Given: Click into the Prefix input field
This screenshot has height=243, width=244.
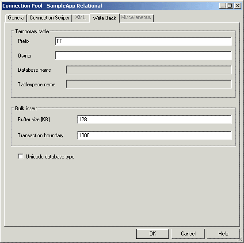Looking at the screenshot, I should [143, 41].
